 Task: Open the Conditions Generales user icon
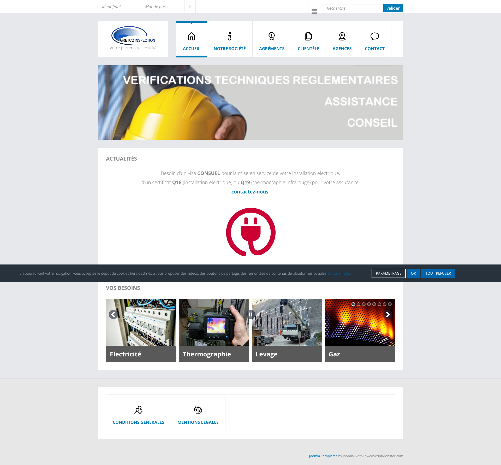138,410
